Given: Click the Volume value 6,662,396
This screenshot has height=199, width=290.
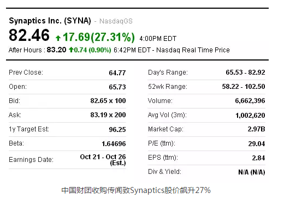Looking at the screenshot, I should click(x=250, y=101).
